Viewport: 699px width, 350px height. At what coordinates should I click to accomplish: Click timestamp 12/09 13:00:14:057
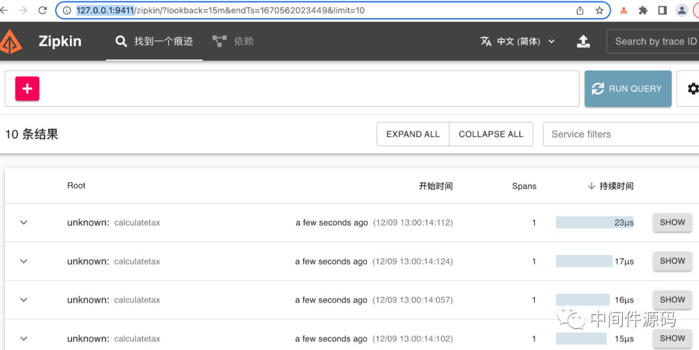[x=413, y=300]
